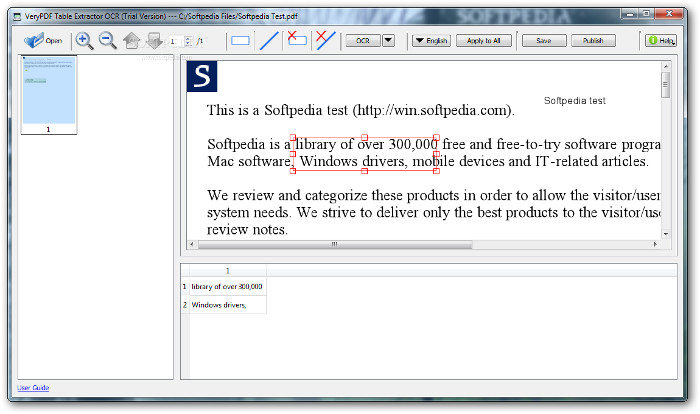This screenshot has width=700, height=414.
Task: Click the vertical scrollbar up arrow
Action: 666,66
